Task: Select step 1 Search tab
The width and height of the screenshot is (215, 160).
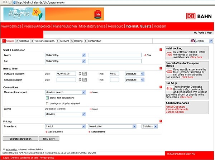Action: point(8,41)
